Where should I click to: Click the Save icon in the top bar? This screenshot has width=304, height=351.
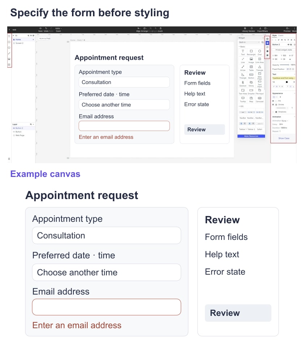[40, 29]
